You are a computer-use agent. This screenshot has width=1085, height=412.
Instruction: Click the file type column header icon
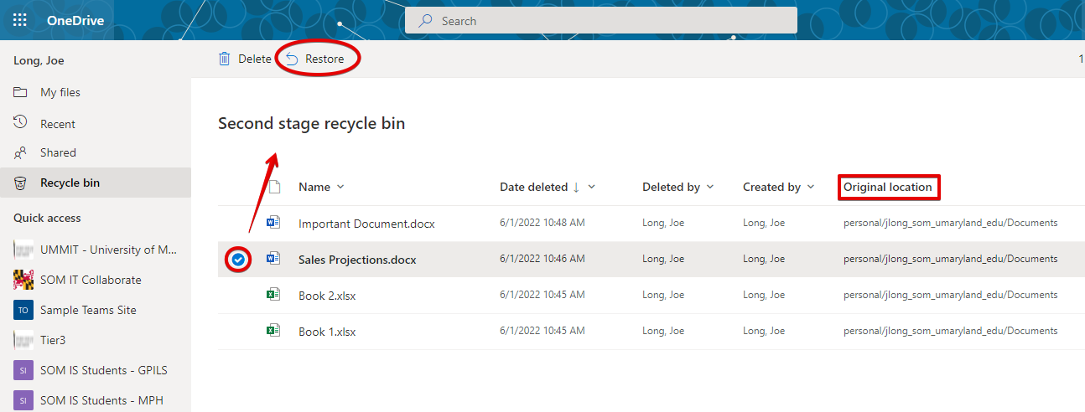pyautogui.click(x=273, y=187)
